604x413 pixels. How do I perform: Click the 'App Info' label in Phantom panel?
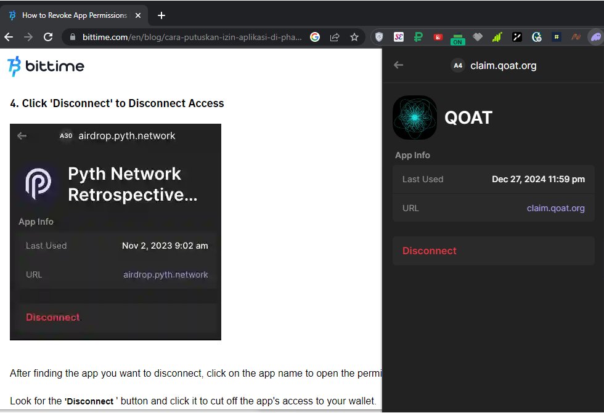click(412, 155)
